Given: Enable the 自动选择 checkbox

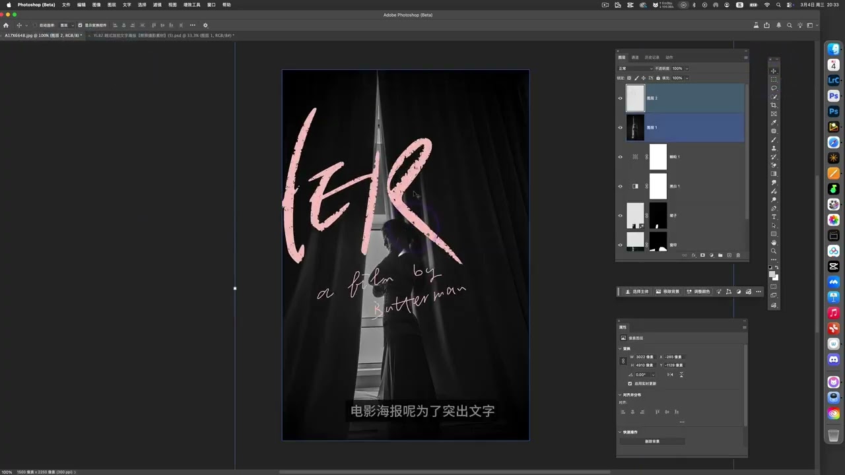Looking at the screenshot, I should tap(35, 25).
